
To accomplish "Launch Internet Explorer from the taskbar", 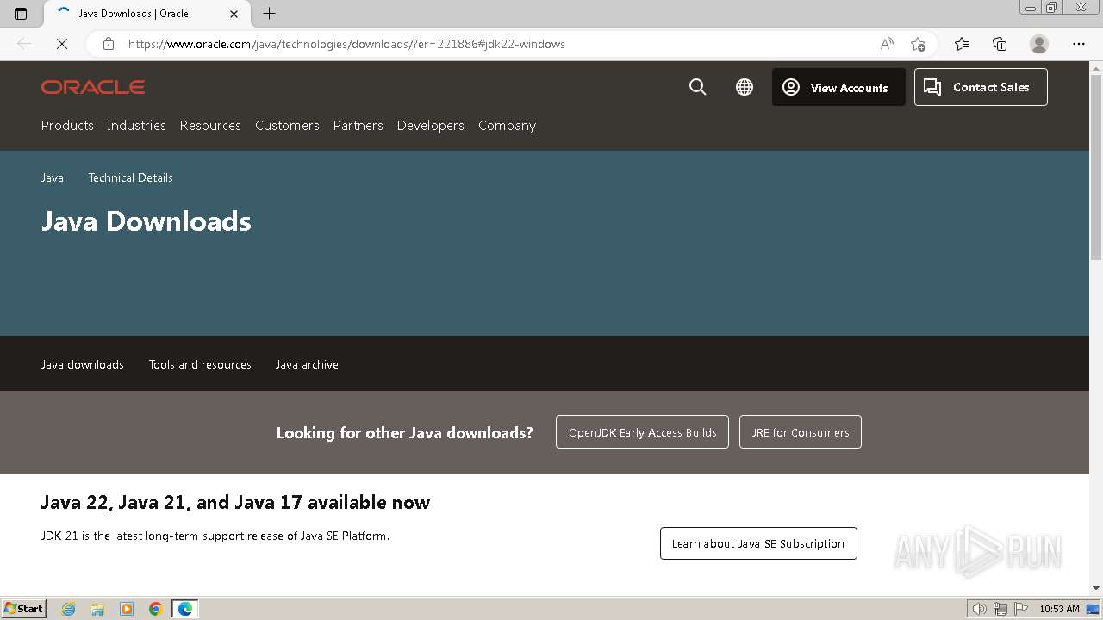I will pyautogui.click(x=69, y=609).
